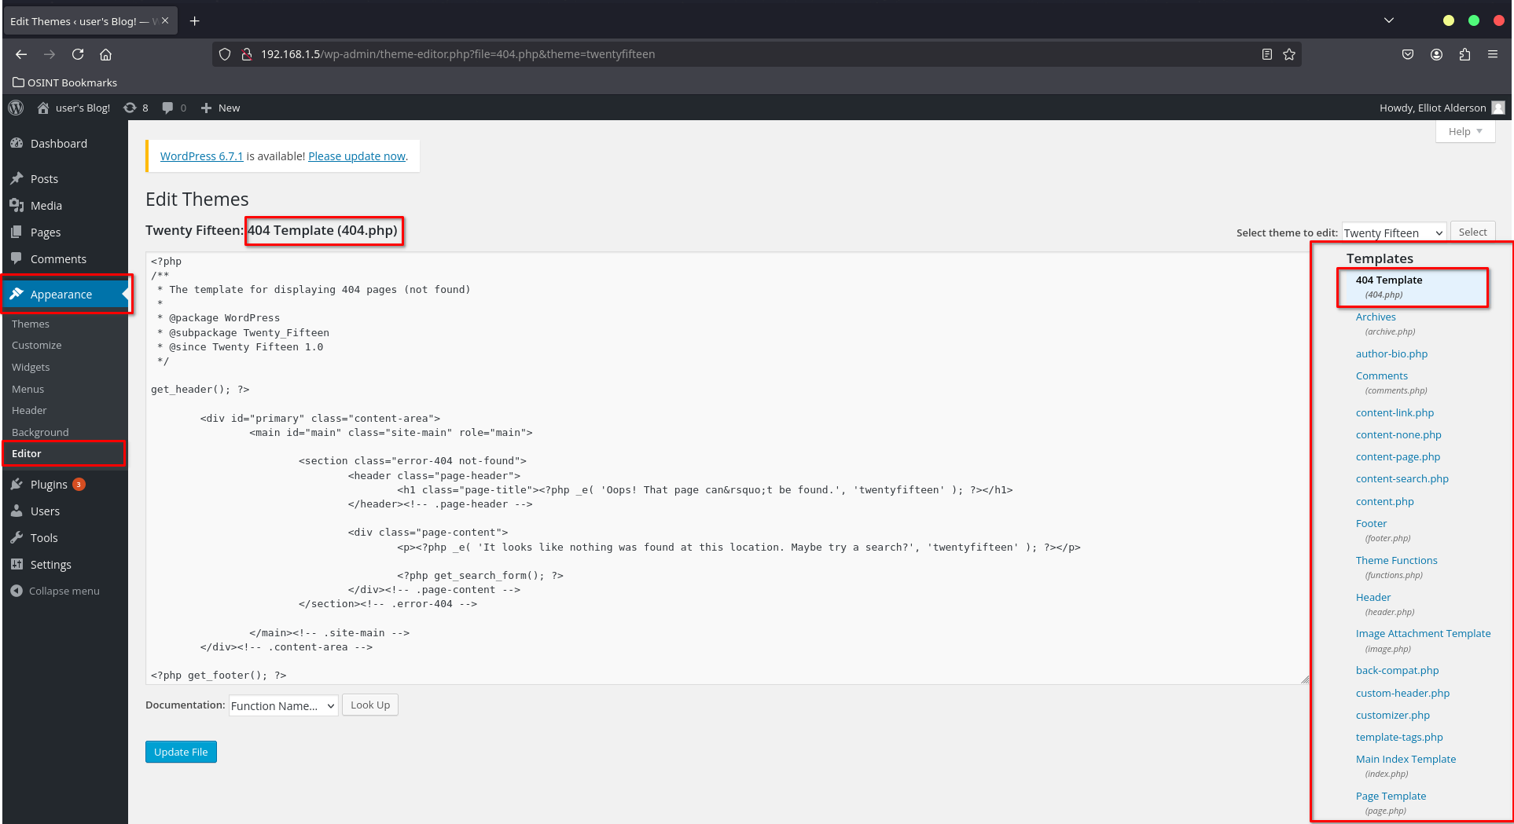Screen dimensions: 1514x824
Task: Open Image Attachment Template
Action: point(1423,634)
